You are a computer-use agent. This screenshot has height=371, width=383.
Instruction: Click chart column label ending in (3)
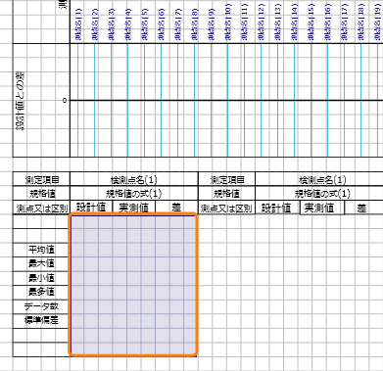(112, 25)
